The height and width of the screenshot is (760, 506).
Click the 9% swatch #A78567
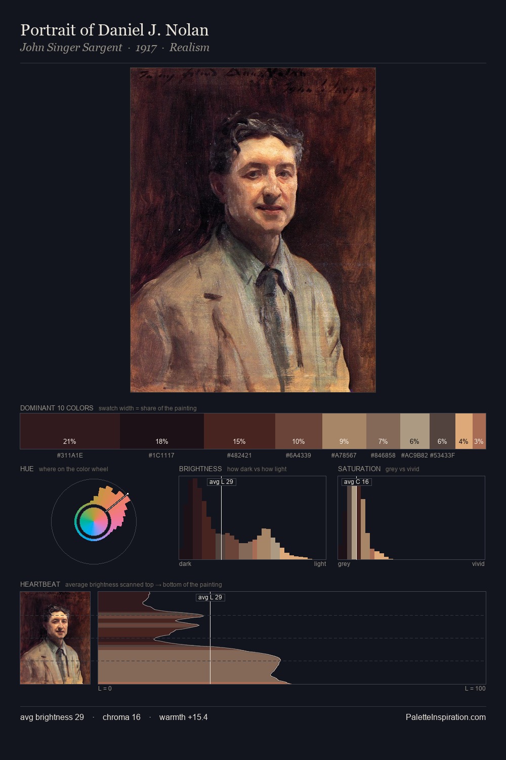[344, 431]
